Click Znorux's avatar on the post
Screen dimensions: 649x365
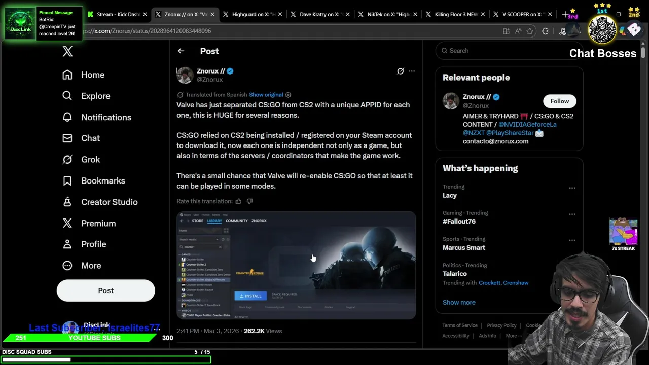click(185, 75)
